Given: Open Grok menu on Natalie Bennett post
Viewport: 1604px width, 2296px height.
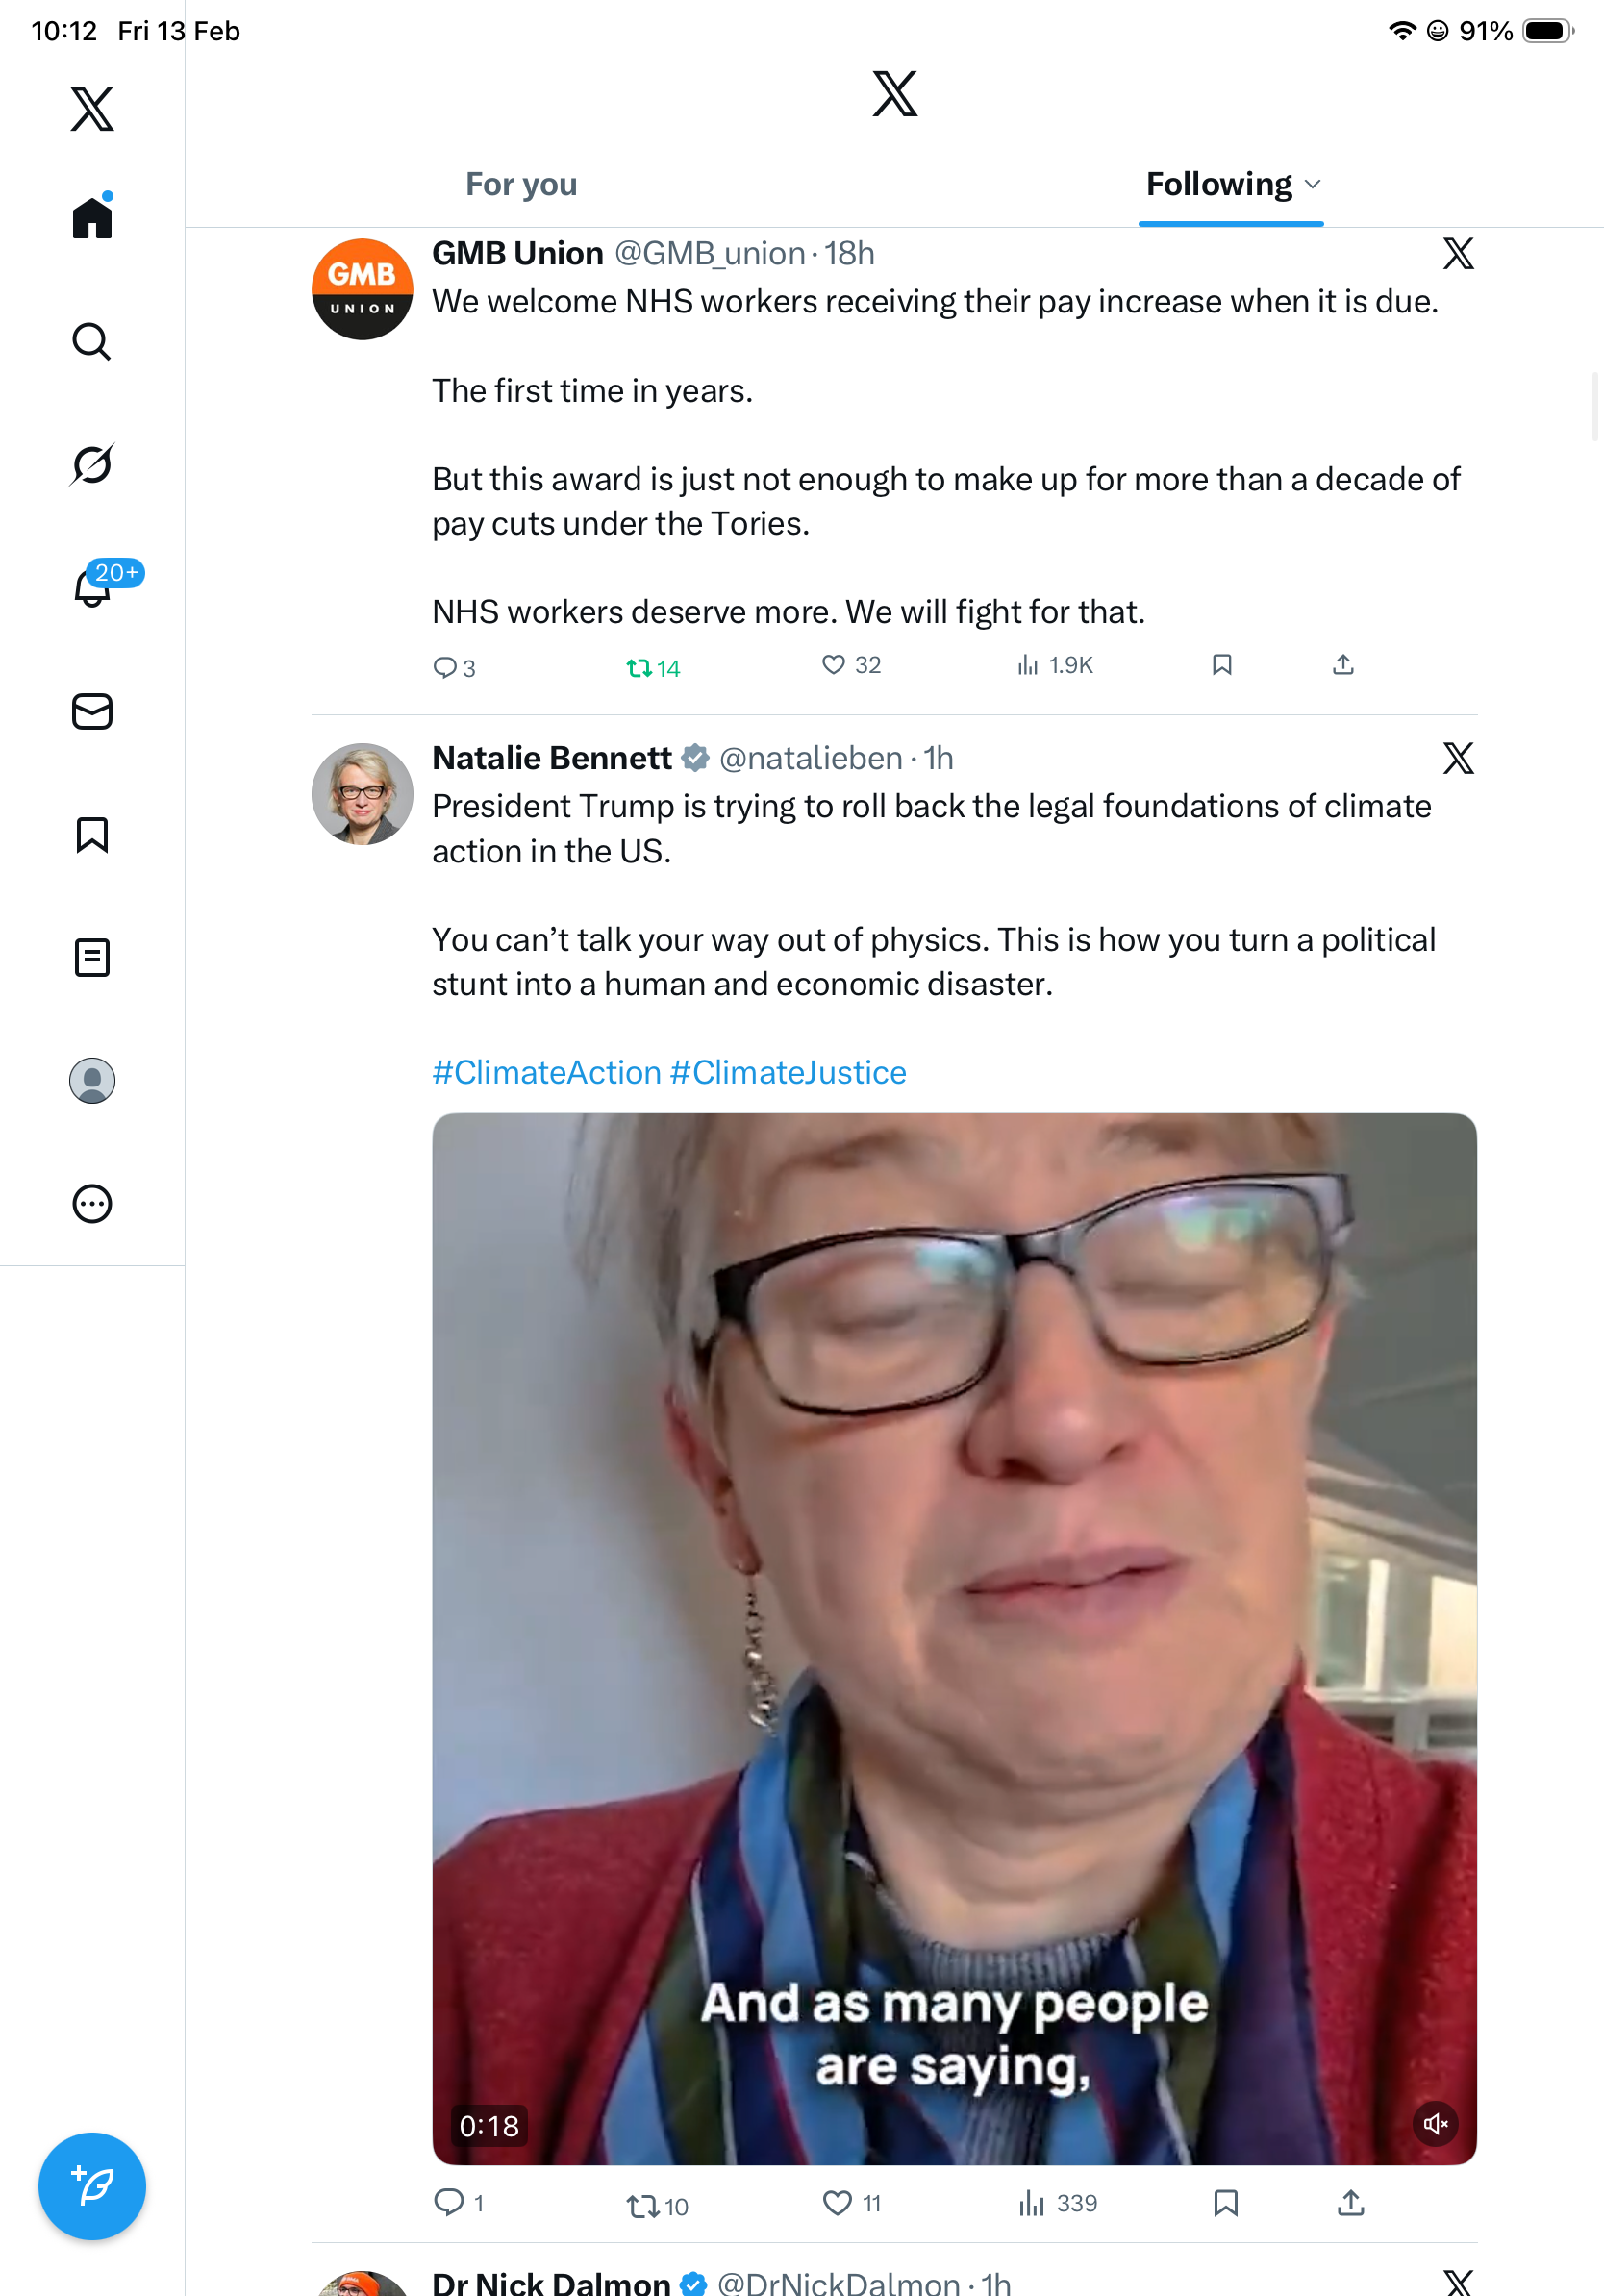Looking at the screenshot, I should pos(1458,759).
